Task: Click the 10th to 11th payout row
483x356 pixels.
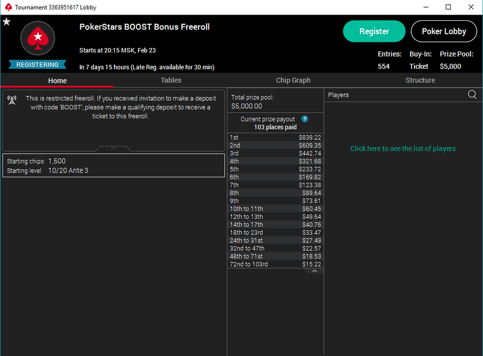Action: click(275, 209)
